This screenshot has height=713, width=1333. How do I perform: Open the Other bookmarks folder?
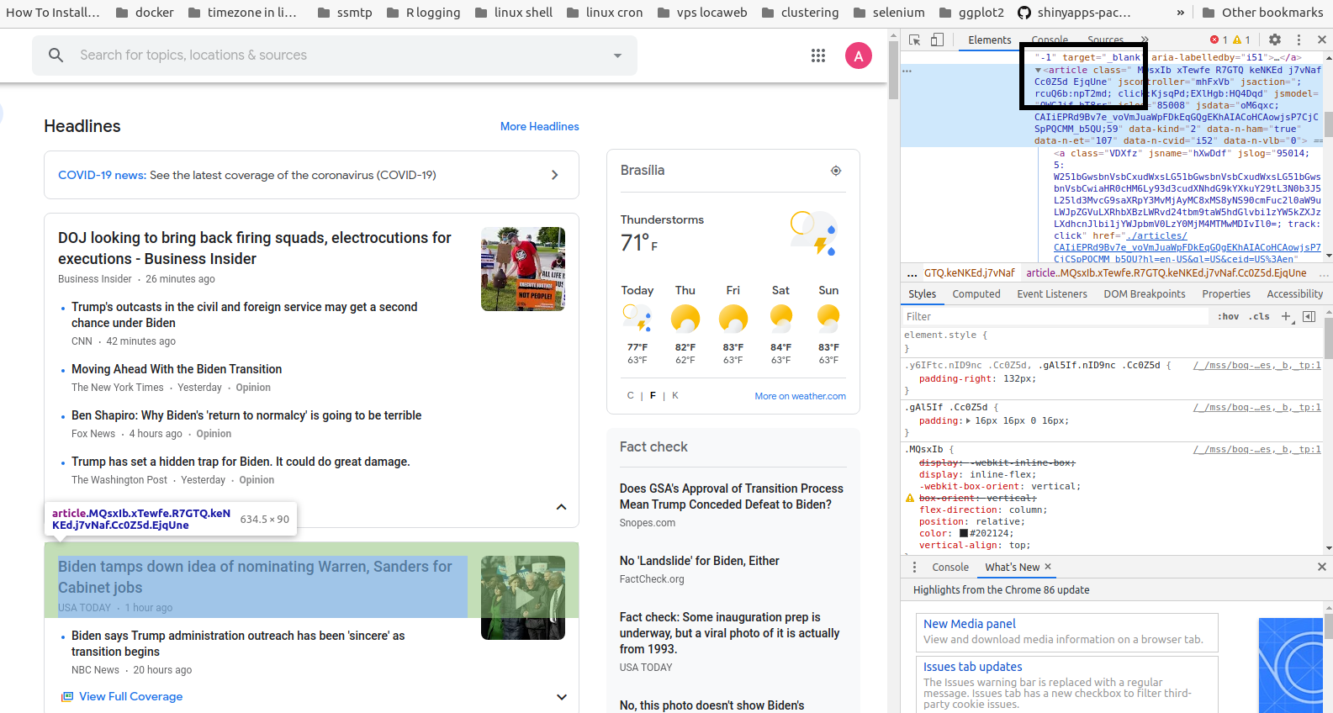pos(1262,13)
